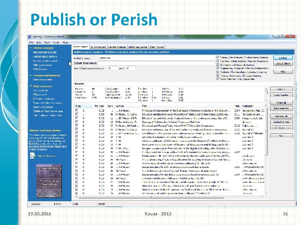Screen dimensions: 301x225
Task: Open Help contents in the sidebar
Action: (40, 90)
